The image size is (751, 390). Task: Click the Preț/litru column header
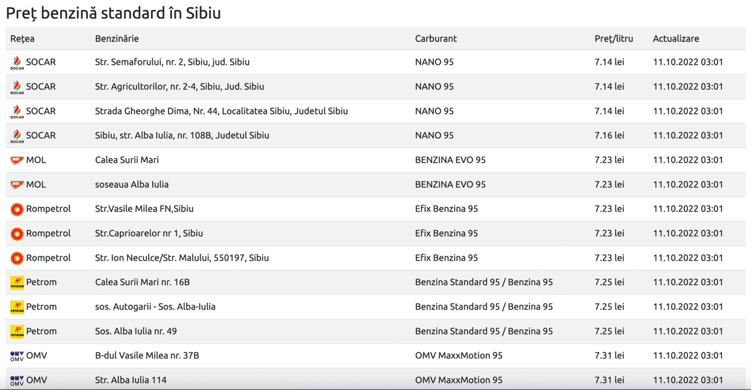point(614,39)
